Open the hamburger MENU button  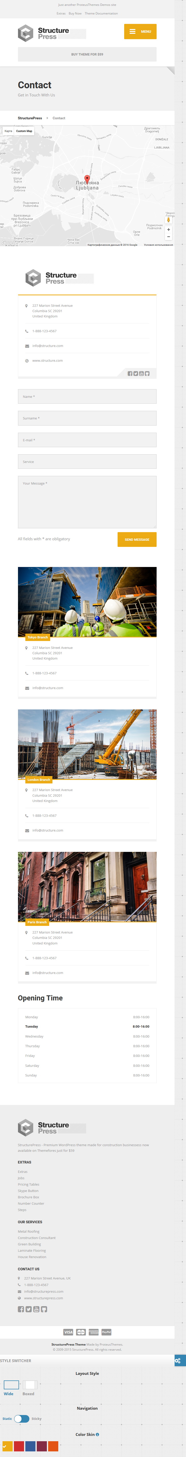(x=140, y=32)
